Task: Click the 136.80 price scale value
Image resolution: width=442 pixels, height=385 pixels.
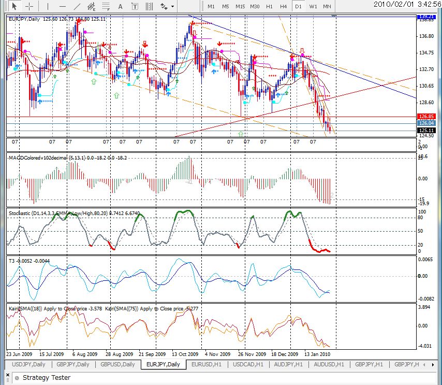Action: 426,36
